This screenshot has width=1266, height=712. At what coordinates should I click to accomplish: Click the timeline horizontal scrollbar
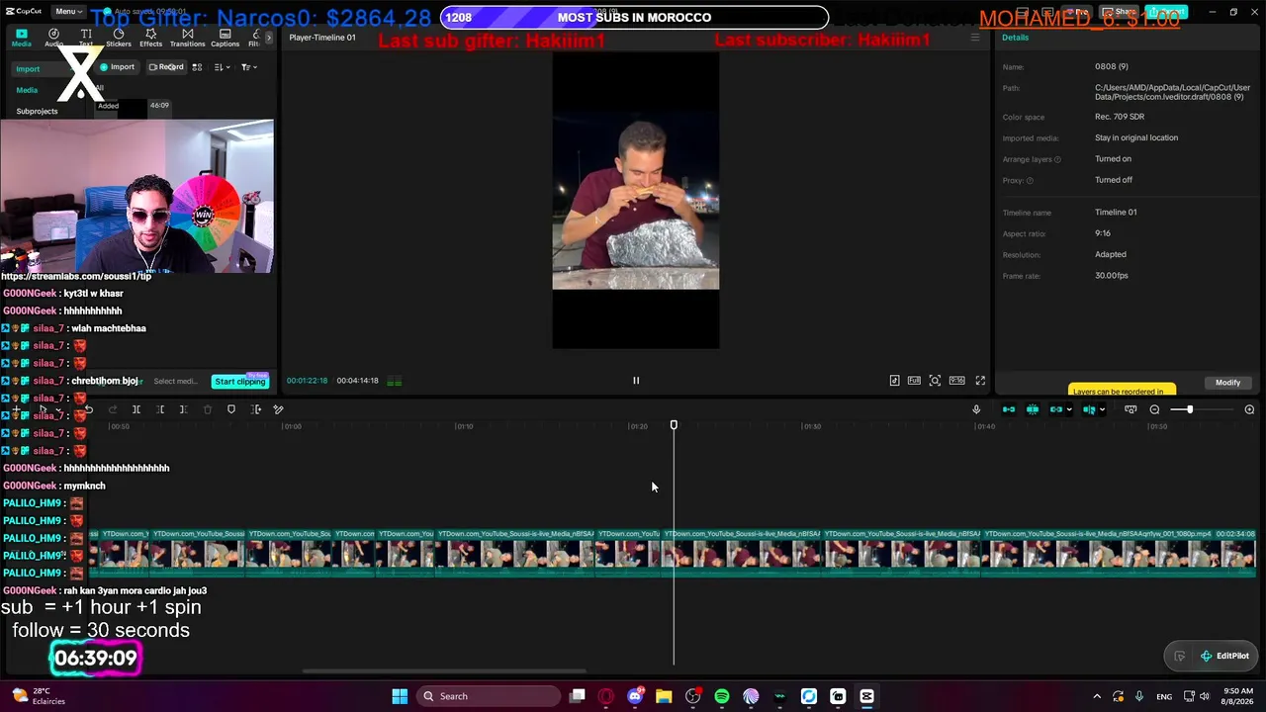444,670
